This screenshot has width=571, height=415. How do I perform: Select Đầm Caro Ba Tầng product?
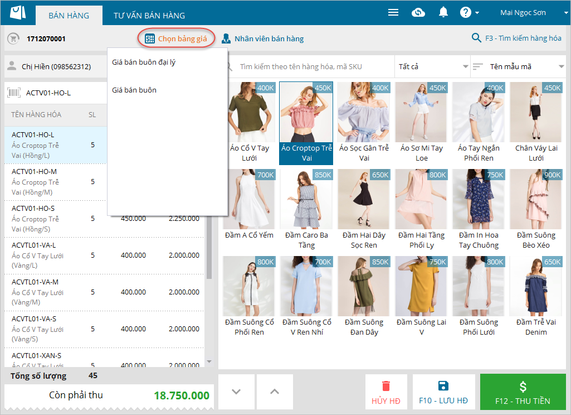[306, 210]
